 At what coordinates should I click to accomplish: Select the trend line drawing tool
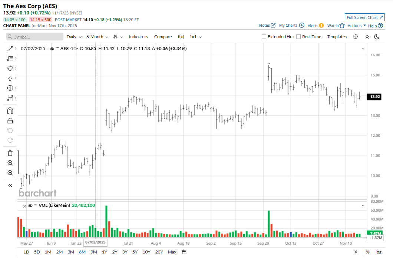(10, 49)
